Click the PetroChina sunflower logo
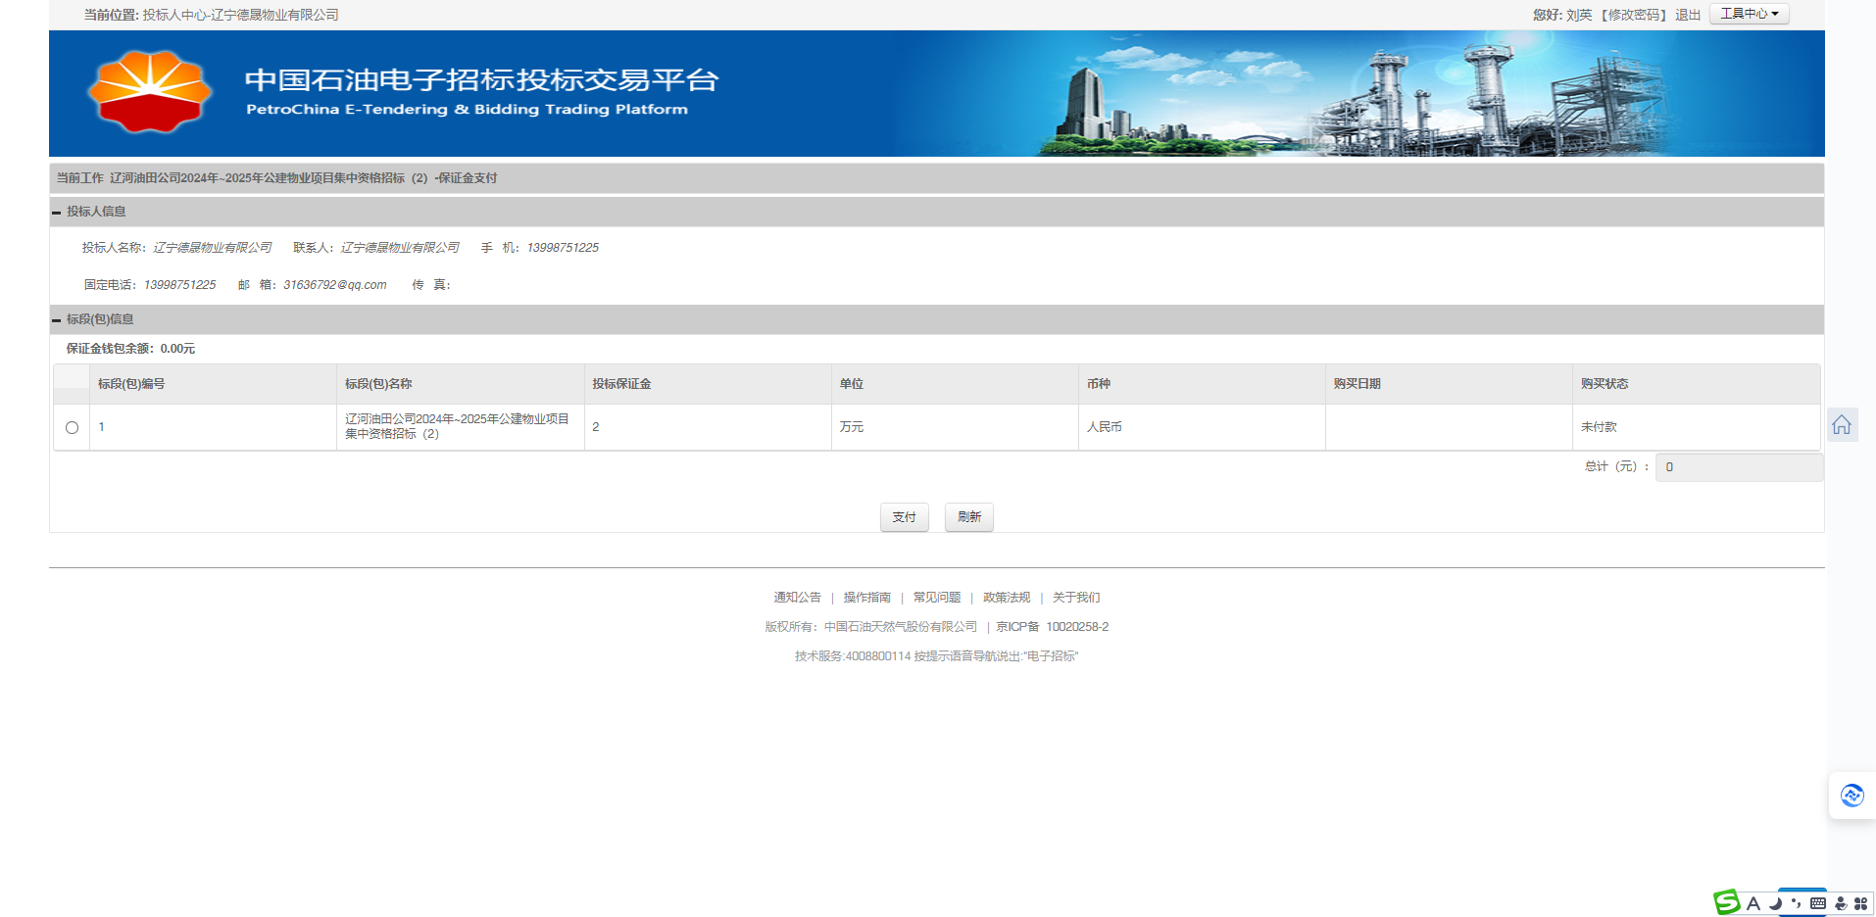This screenshot has width=1876, height=917. (x=149, y=91)
